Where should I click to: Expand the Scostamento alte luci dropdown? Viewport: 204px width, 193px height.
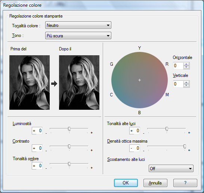point(171,169)
